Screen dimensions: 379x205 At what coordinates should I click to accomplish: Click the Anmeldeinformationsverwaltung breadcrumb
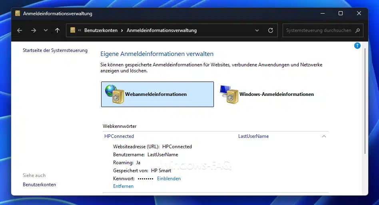[x=162, y=30]
